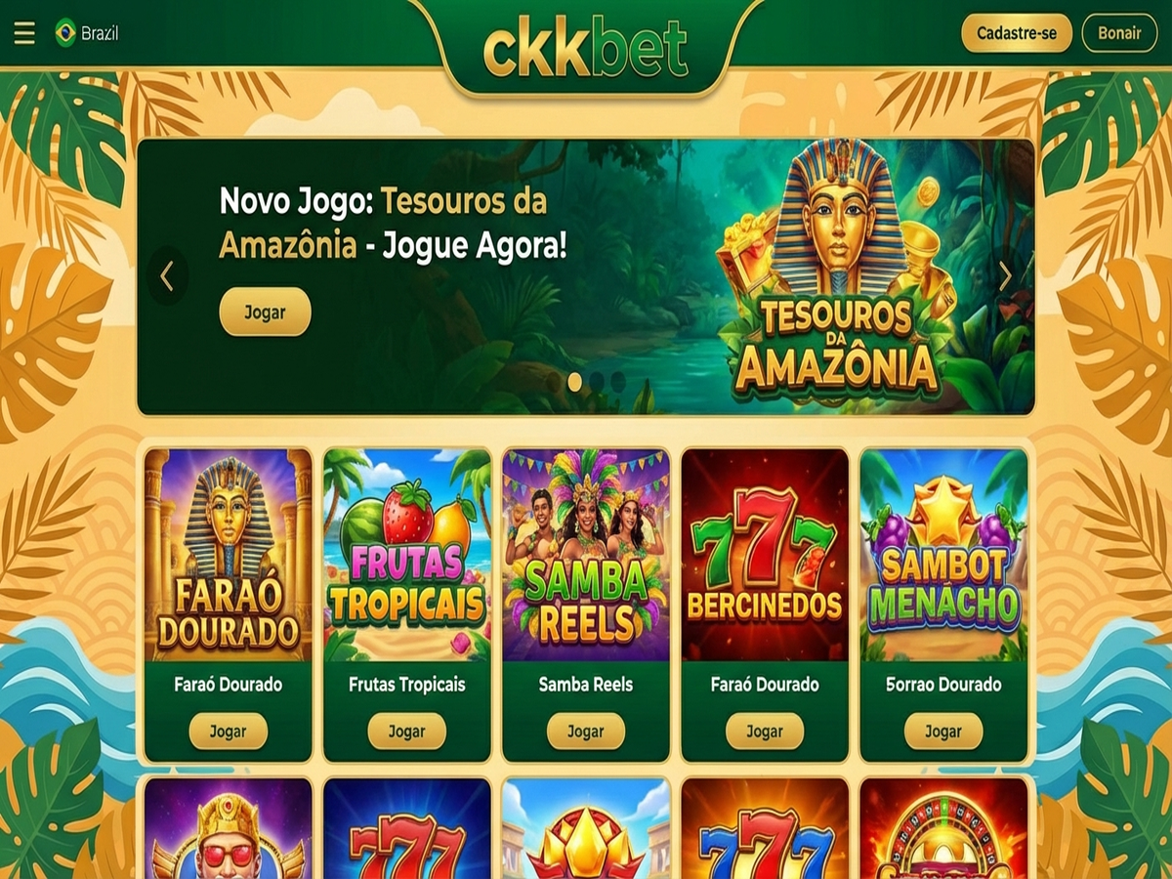Open the Faraó Dourado pharaoh game thumbnail

pyautogui.click(x=229, y=555)
